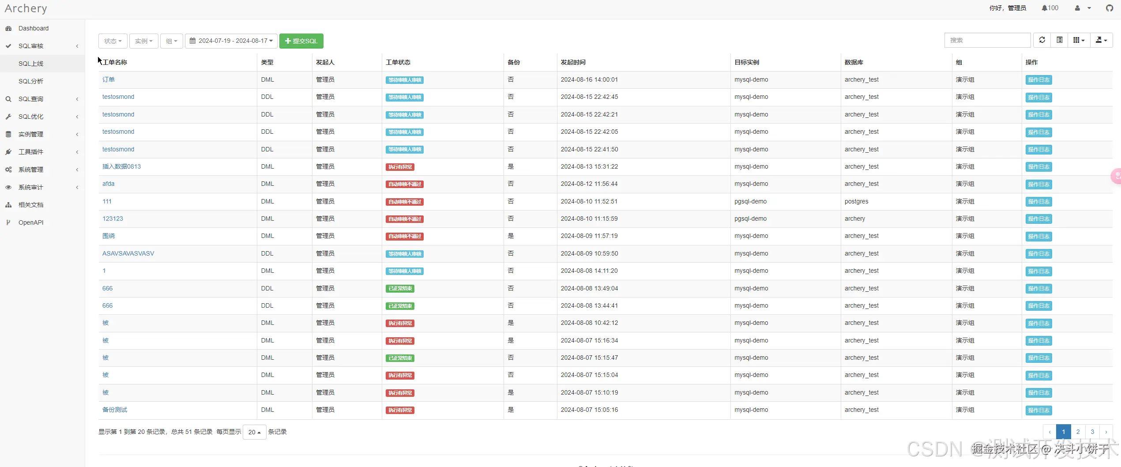
Task: Expand the SQL审核 sidebar menu chevron
Action: click(x=77, y=46)
